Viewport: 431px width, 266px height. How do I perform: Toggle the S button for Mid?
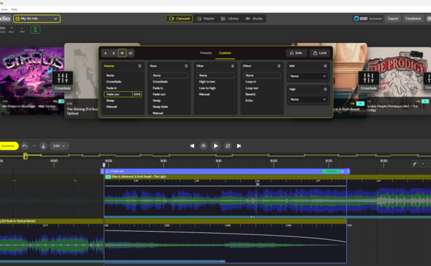point(325,66)
